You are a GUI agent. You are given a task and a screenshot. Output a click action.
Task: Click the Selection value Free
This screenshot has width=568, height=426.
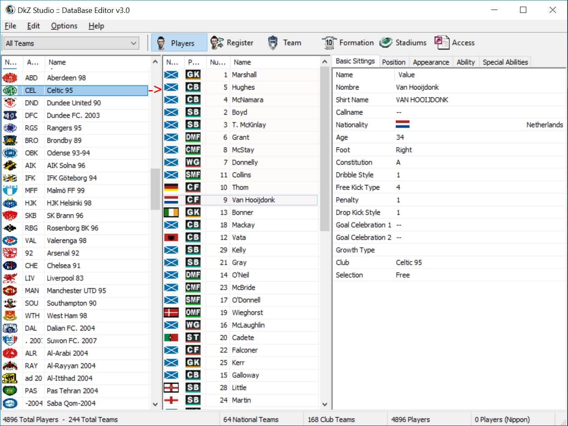(x=403, y=275)
